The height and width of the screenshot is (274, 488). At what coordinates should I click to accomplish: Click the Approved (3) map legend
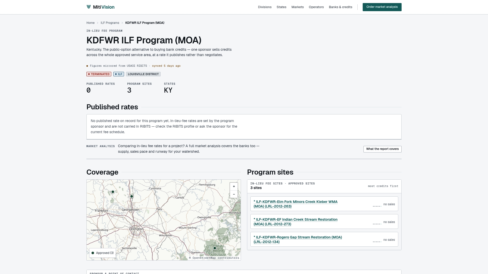tap(102, 253)
